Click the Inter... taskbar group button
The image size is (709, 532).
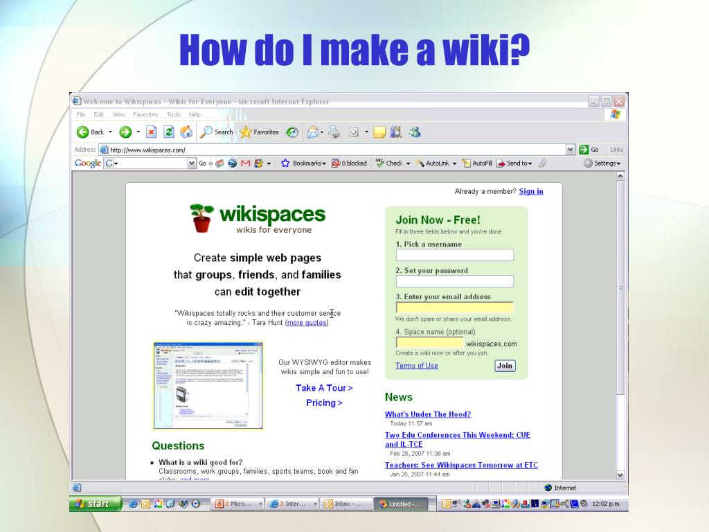click(292, 504)
